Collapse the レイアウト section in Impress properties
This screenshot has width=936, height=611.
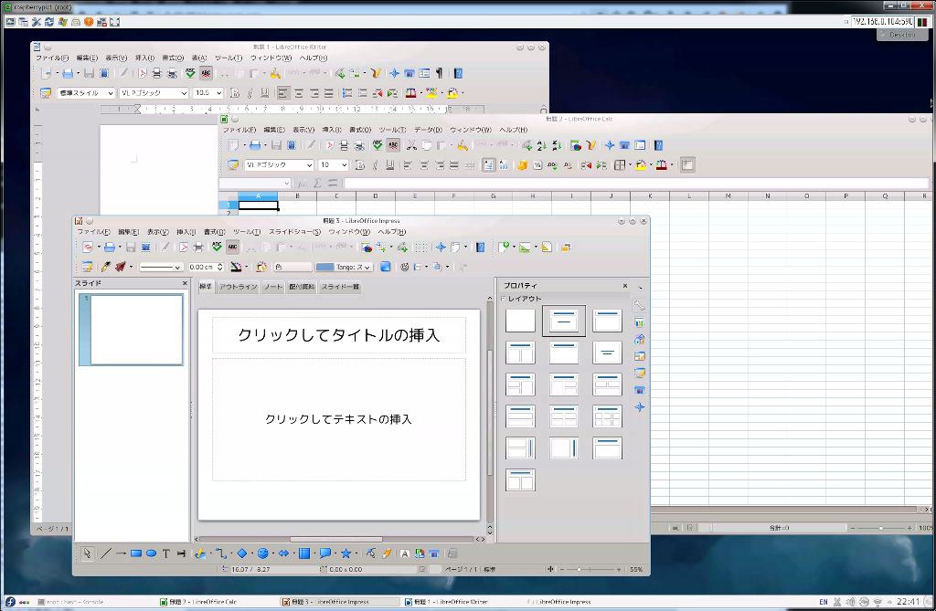pos(504,299)
